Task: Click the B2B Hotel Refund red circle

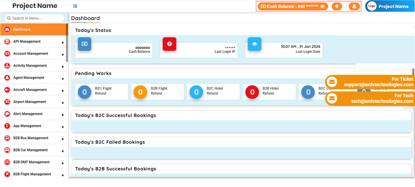Action: 252,92
